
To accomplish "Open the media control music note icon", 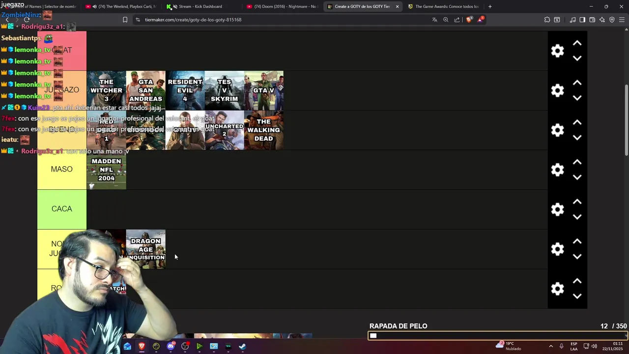I will pos(572,20).
